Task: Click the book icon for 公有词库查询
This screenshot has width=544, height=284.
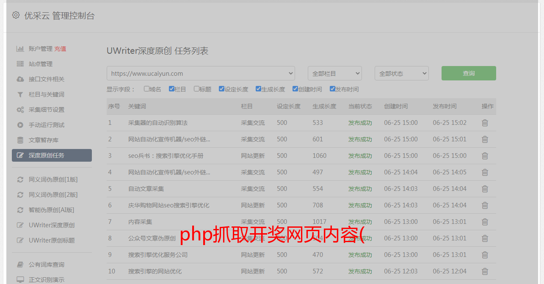Action: click(20, 265)
